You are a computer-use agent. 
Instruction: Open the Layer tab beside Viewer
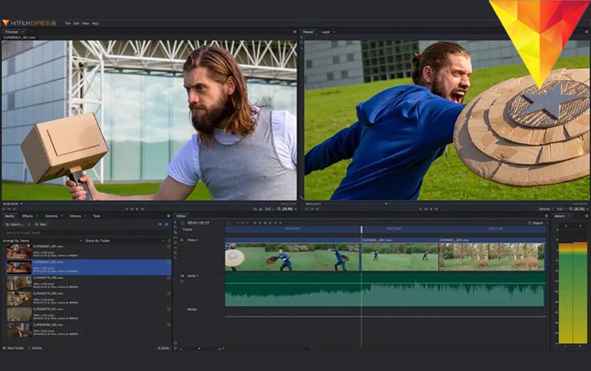(x=326, y=32)
